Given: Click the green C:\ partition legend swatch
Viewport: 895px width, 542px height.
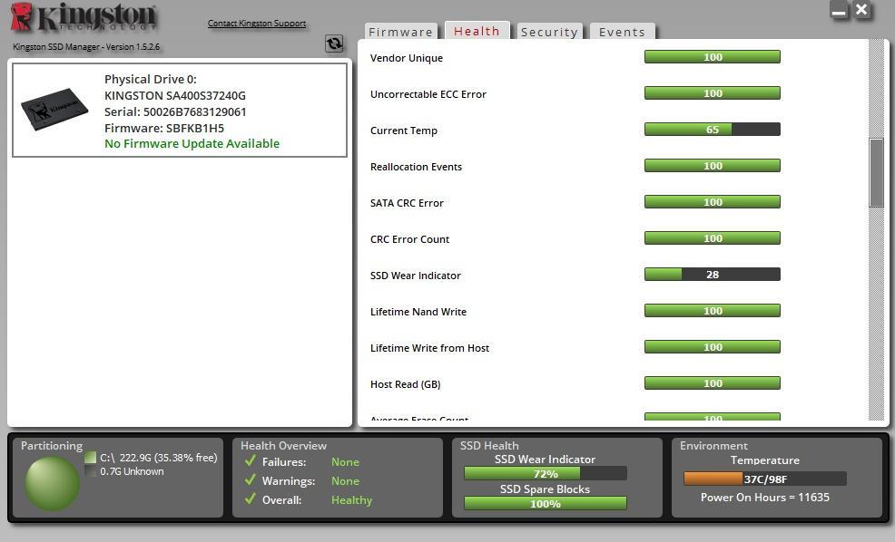Looking at the screenshot, I should 90,457.
